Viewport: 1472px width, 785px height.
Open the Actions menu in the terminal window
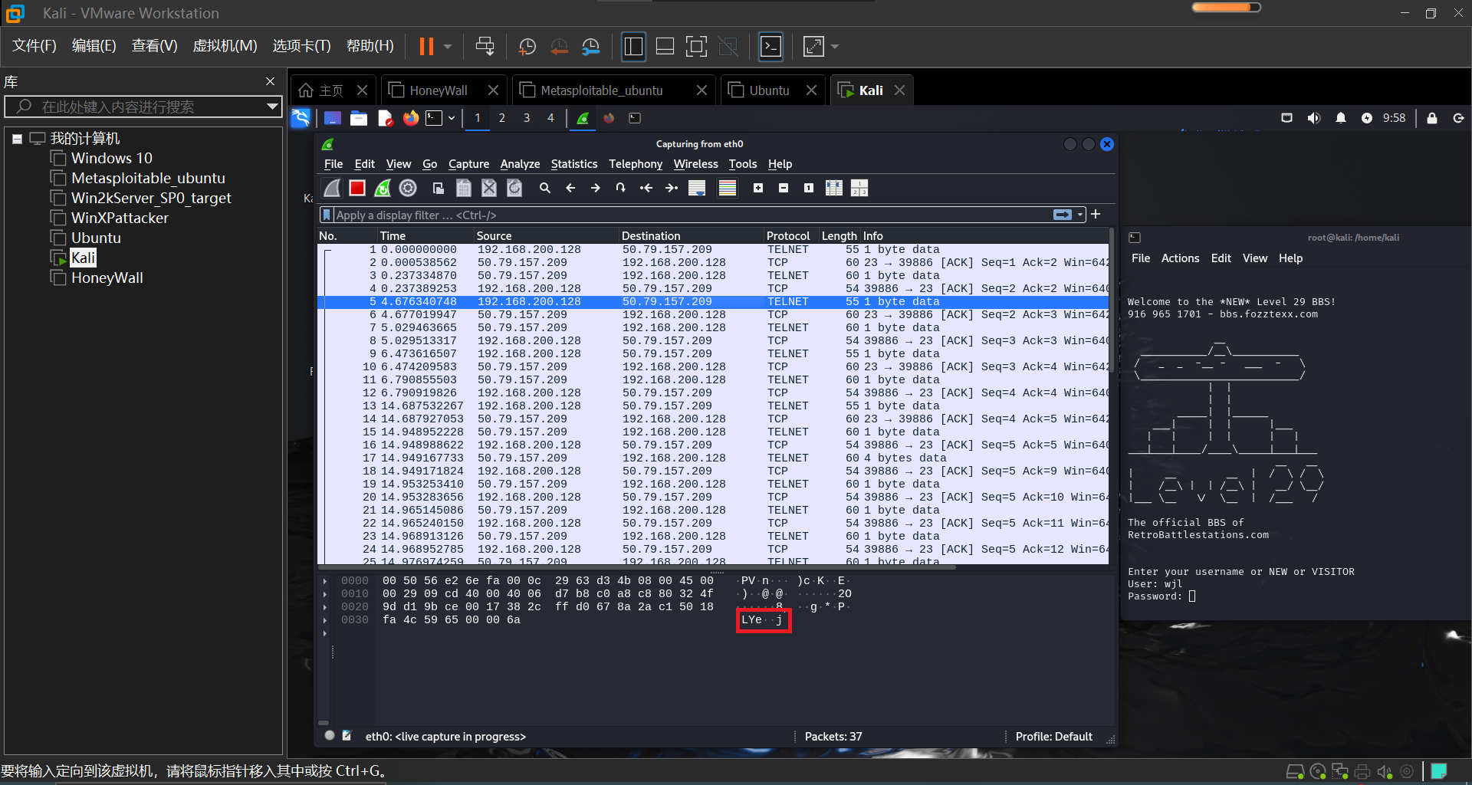[1180, 258]
